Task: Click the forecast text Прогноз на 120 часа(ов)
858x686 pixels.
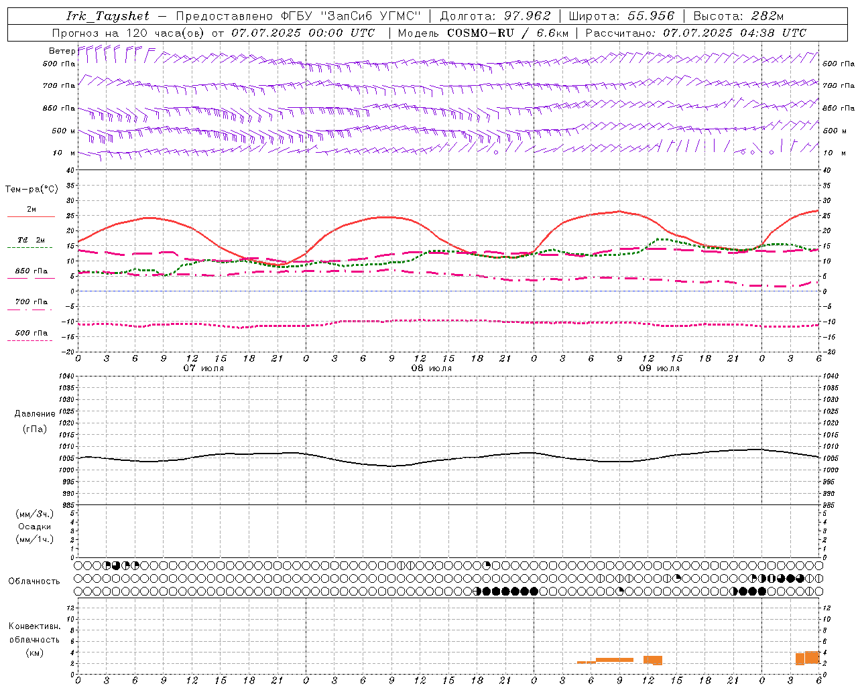Action: tap(129, 33)
